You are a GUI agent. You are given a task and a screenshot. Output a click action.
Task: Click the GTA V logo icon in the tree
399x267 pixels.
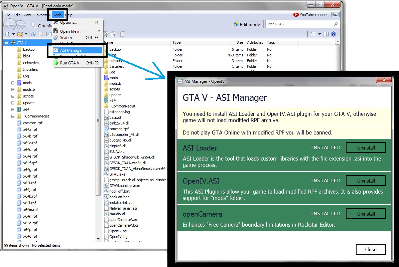coord(13,43)
